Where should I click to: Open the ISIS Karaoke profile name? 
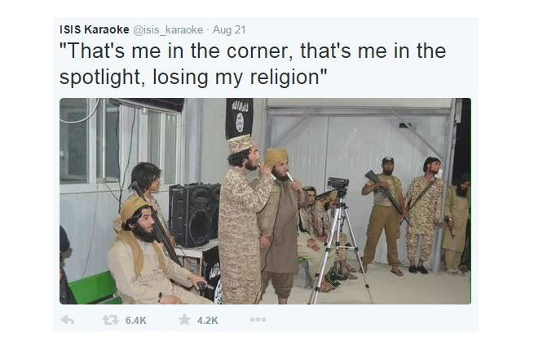coord(95,29)
